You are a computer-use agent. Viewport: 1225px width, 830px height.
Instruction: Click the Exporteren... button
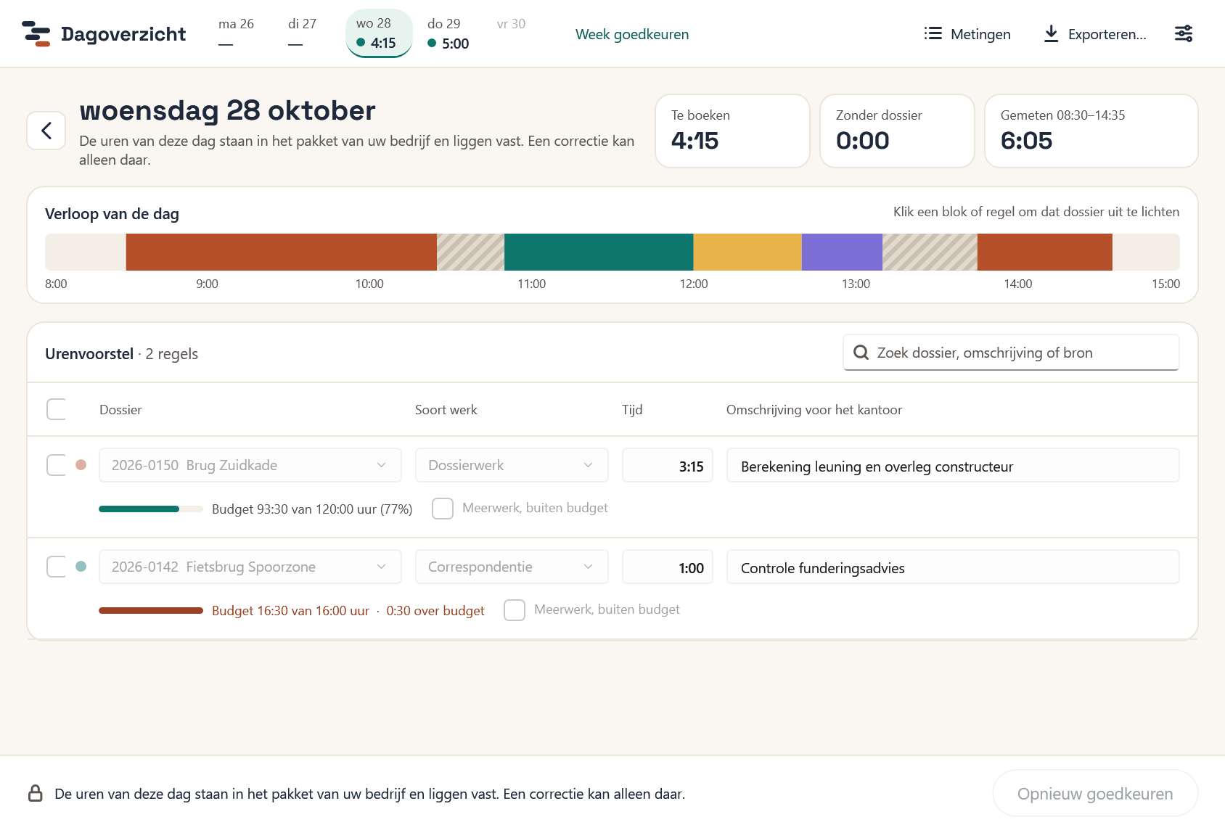[1094, 34]
